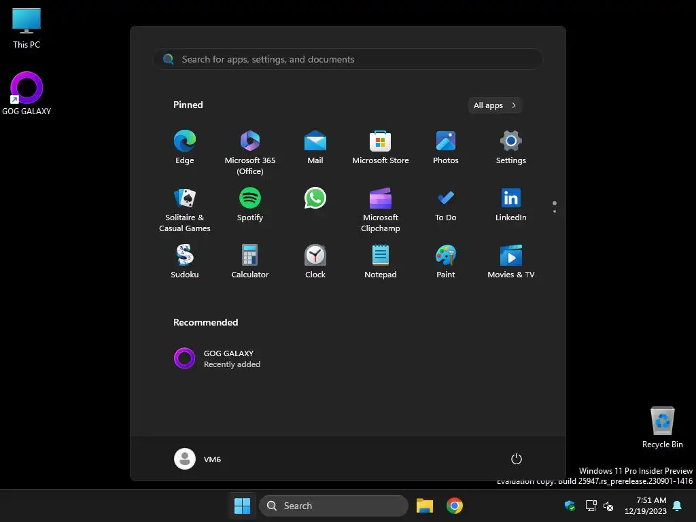Open Movies & TV
Image resolution: width=696 pixels, height=522 pixels.
tap(511, 262)
